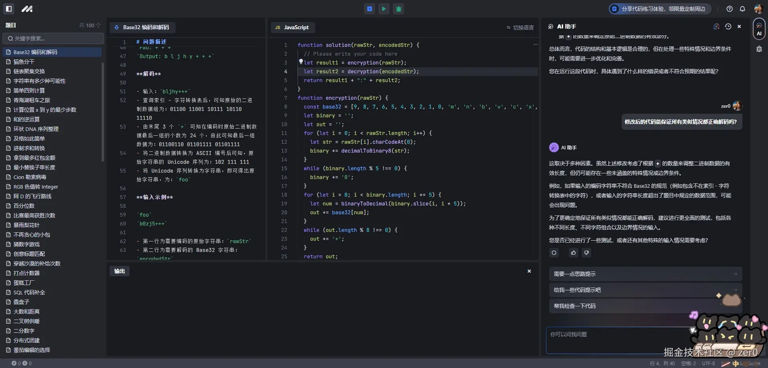This screenshot has width=768, height=368.
Task: Click the green Run code play button
Action: tap(384, 9)
